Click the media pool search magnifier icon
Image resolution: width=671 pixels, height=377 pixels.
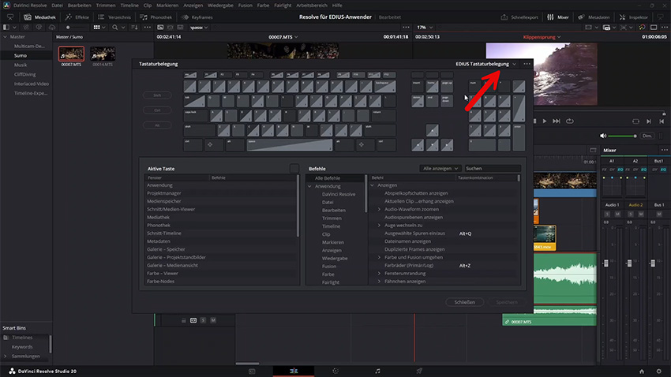pos(114,28)
